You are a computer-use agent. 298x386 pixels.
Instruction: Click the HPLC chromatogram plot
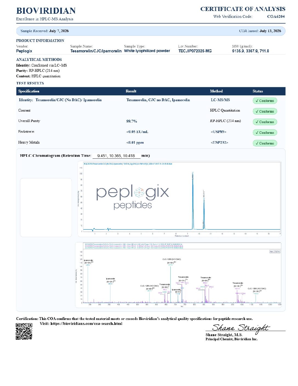179,199
